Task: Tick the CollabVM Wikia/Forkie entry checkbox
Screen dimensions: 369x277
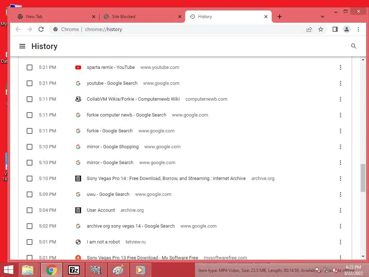Action: coord(30,99)
